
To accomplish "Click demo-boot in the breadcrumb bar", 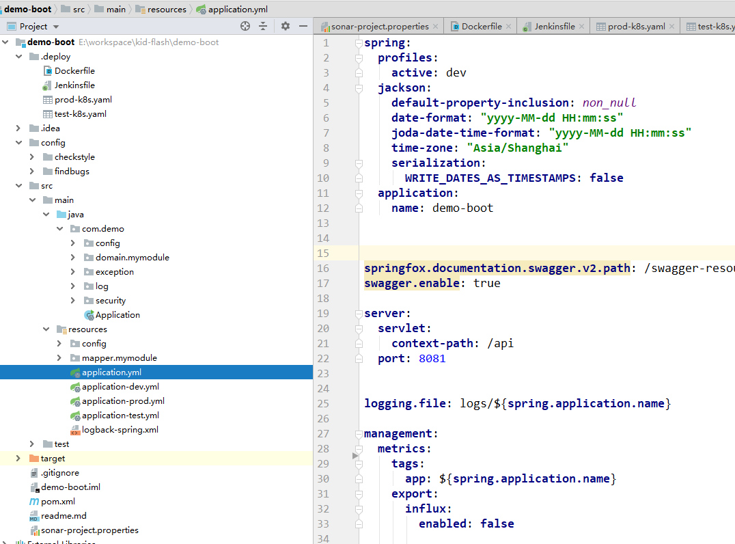I will click(x=27, y=9).
